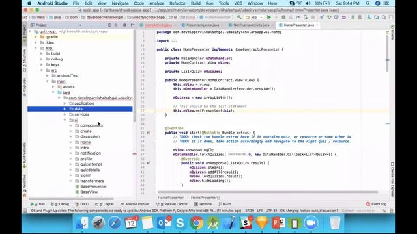Open the Event Log

(377, 204)
